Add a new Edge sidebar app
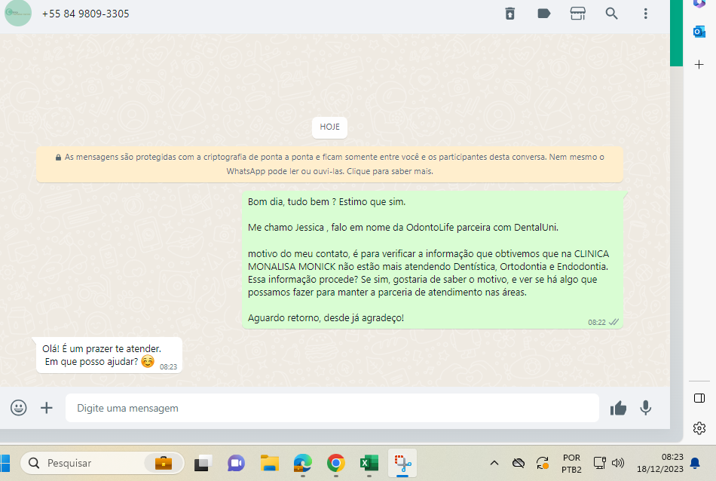Image resolution: width=716 pixels, height=481 pixels. pos(699,65)
